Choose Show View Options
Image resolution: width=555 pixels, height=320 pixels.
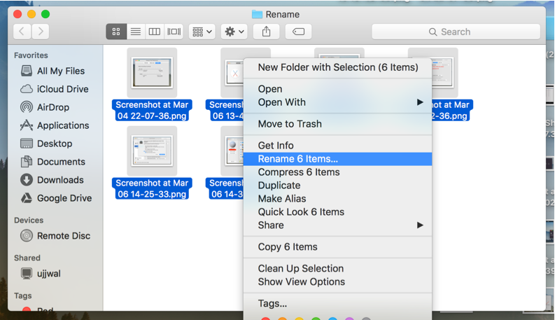[337, 282]
